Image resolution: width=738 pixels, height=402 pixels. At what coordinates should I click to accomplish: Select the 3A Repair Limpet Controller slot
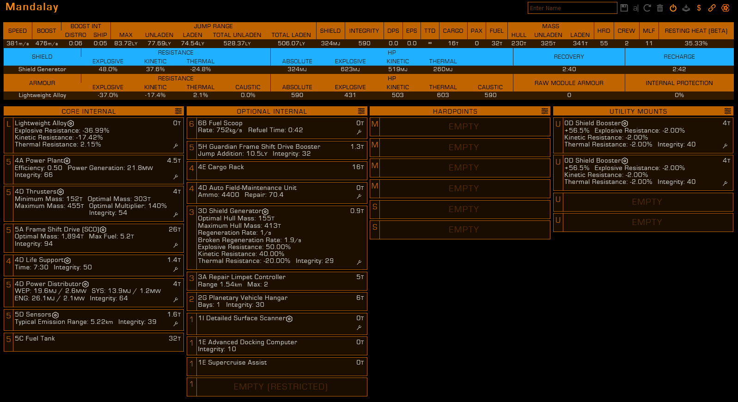point(277,280)
